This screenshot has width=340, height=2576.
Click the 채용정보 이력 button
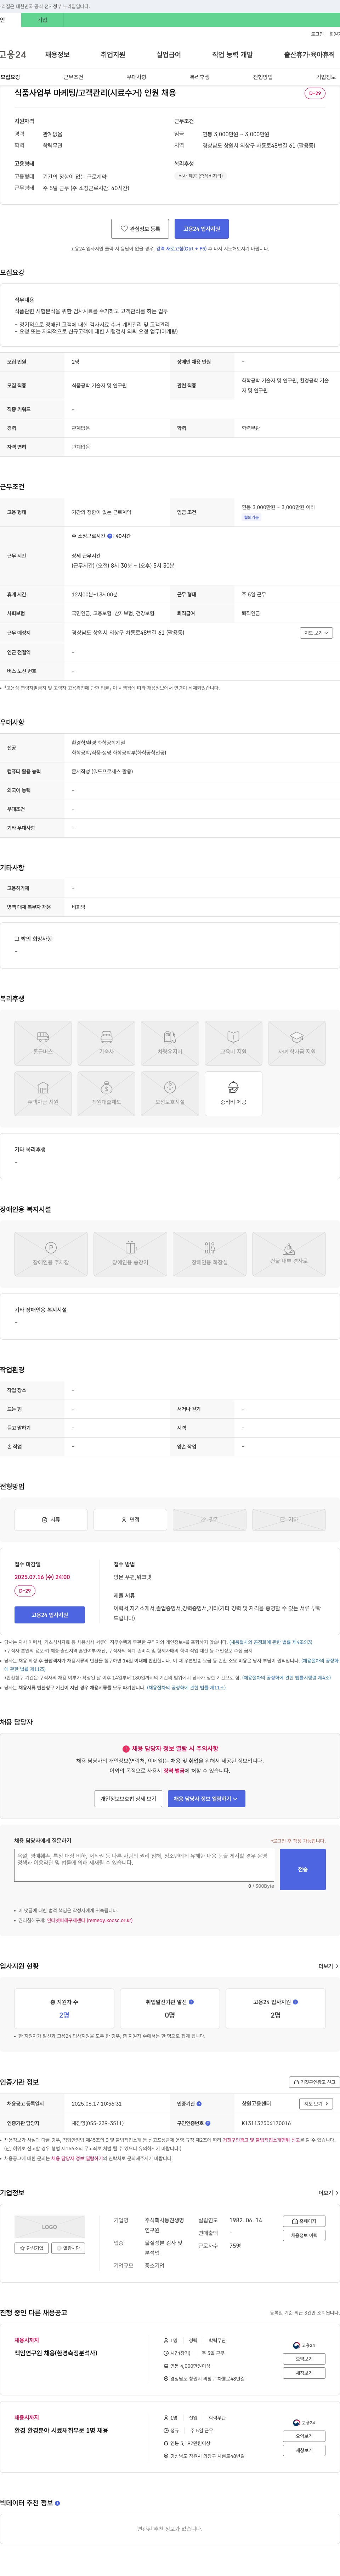coord(304,2235)
